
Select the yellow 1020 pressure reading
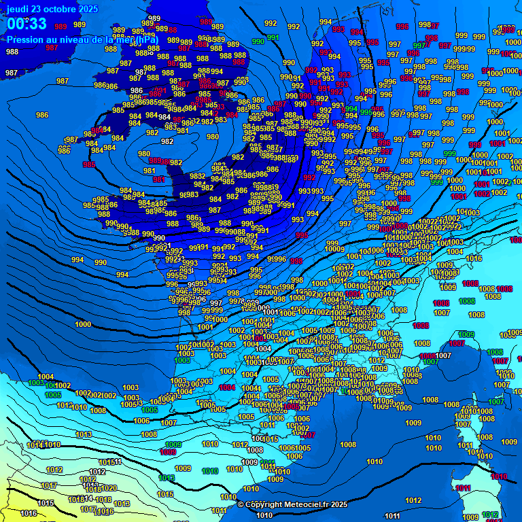109,488
